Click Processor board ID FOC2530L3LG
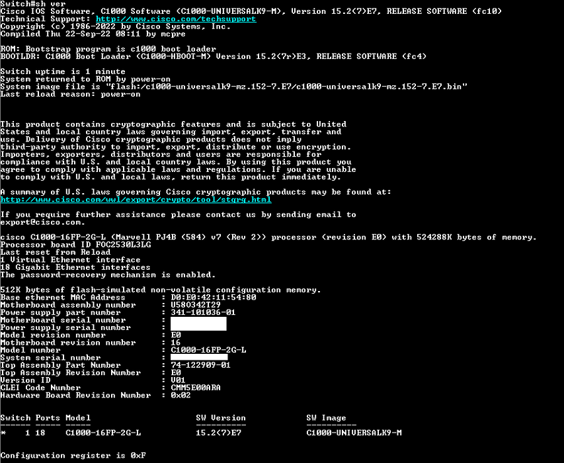564x463 pixels. 75,245
